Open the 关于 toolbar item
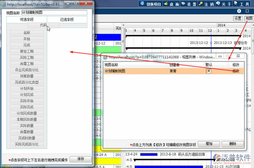This screenshot has width=254, height=168. pos(224,4)
